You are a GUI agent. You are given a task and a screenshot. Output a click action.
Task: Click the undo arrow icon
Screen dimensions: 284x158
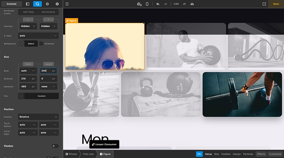pos(158,4)
